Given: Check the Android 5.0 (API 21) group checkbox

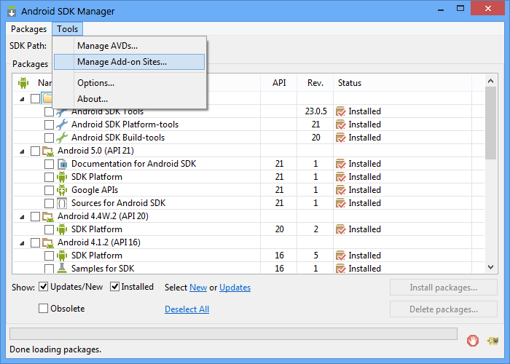Looking at the screenshot, I should click(x=35, y=151).
